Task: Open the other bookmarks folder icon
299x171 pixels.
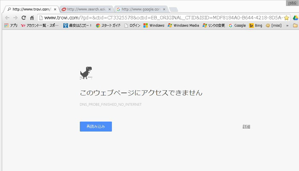Action: [x=295, y=25]
